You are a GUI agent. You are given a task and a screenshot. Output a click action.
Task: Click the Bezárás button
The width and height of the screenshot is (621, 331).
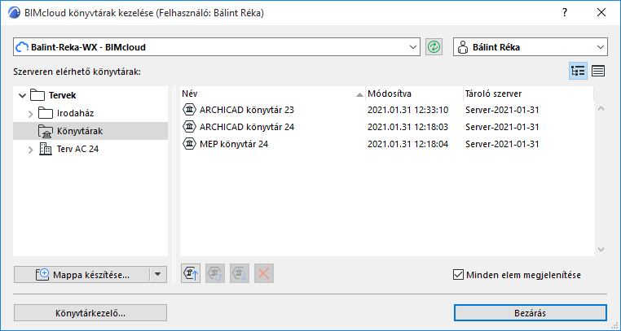[x=531, y=312]
